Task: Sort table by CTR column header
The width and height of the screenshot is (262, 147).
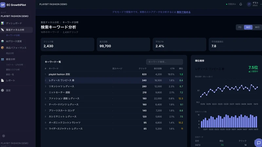Action: (x=172, y=69)
